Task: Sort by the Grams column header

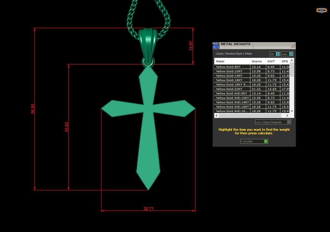Action: point(258,61)
